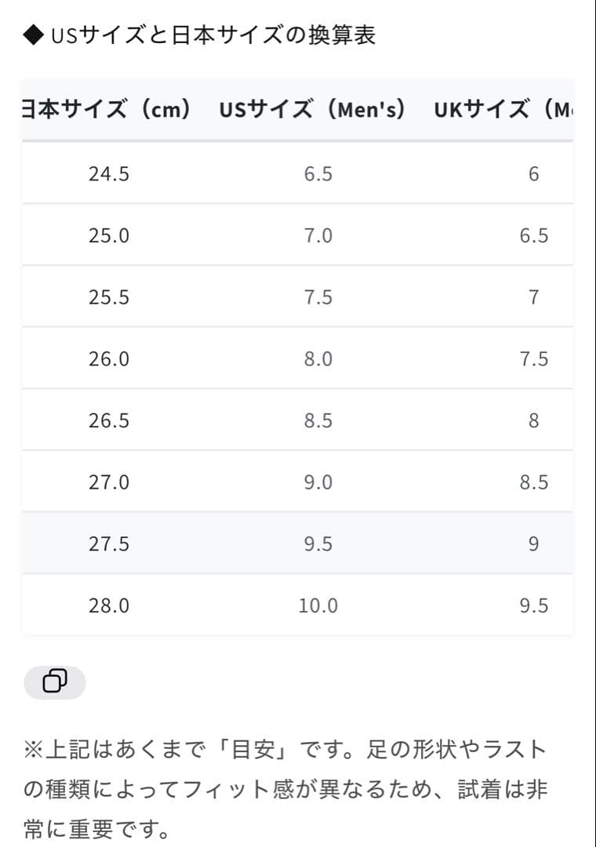Click the US size 10.0 cell
Image resolution: width=596 pixels, height=847 pixels.
318,606
